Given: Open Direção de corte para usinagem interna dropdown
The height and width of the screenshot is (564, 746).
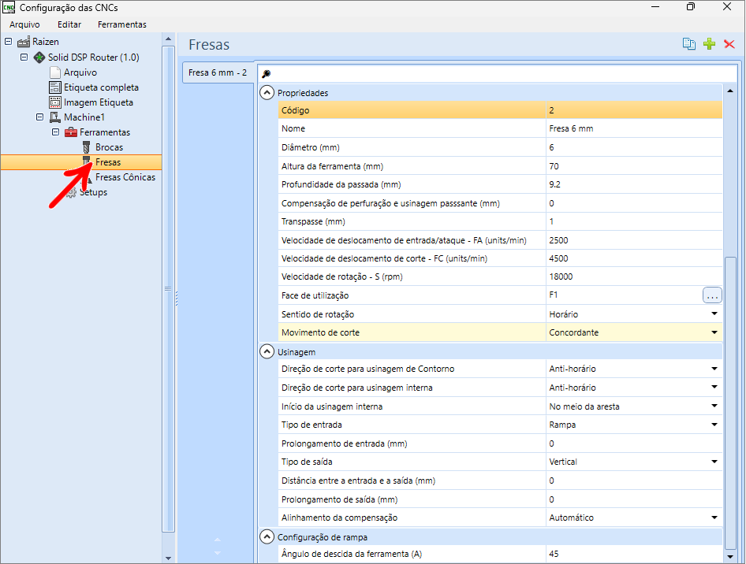Looking at the screenshot, I should [714, 388].
